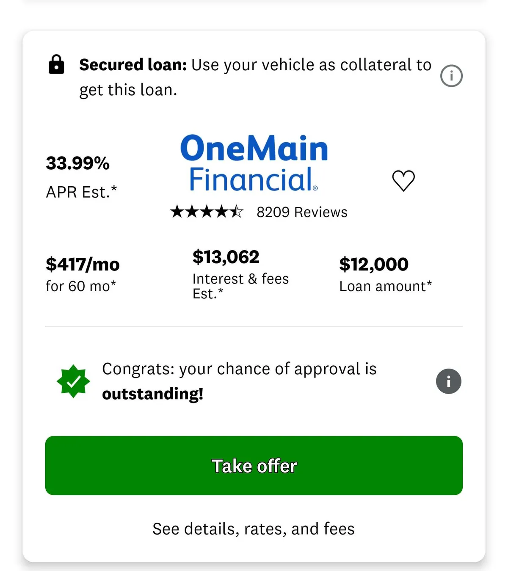Image resolution: width=508 pixels, height=571 pixels.
Task: Tap the star rating icons
Action: point(207,212)
